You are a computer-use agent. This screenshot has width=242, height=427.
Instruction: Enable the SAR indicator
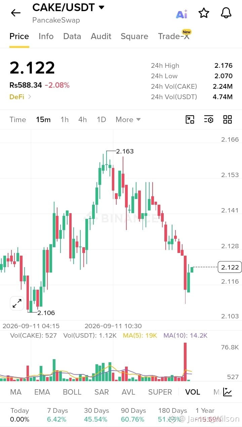click(102, 392)
